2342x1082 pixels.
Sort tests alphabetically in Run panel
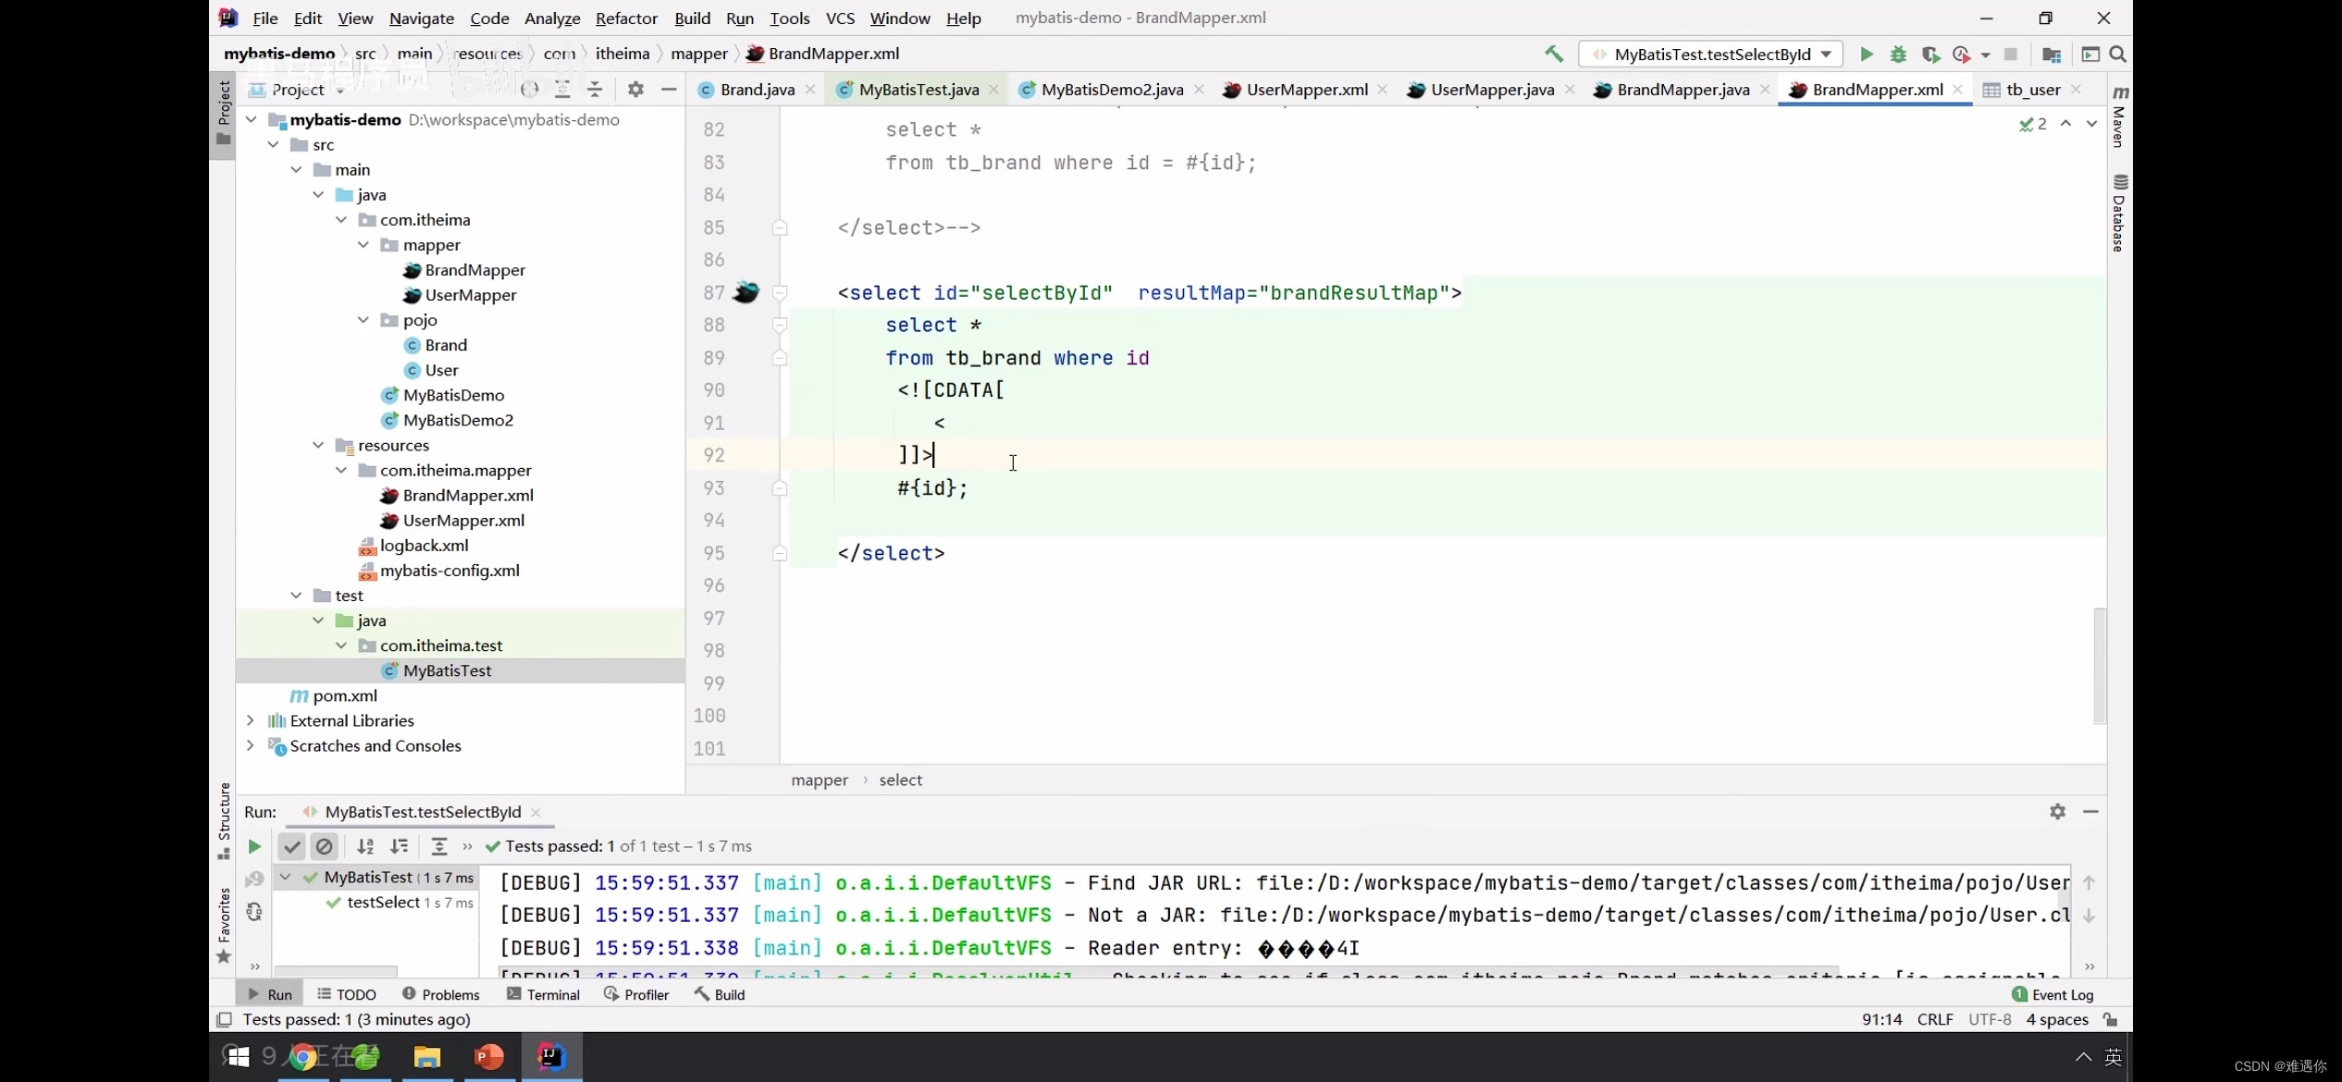click(x=365, y=846)
